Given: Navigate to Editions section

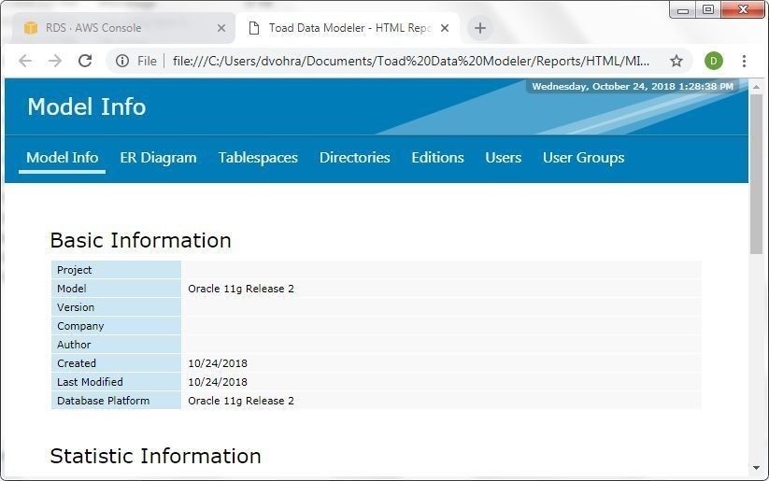Looking at the screenshot, I should (437, 158).
